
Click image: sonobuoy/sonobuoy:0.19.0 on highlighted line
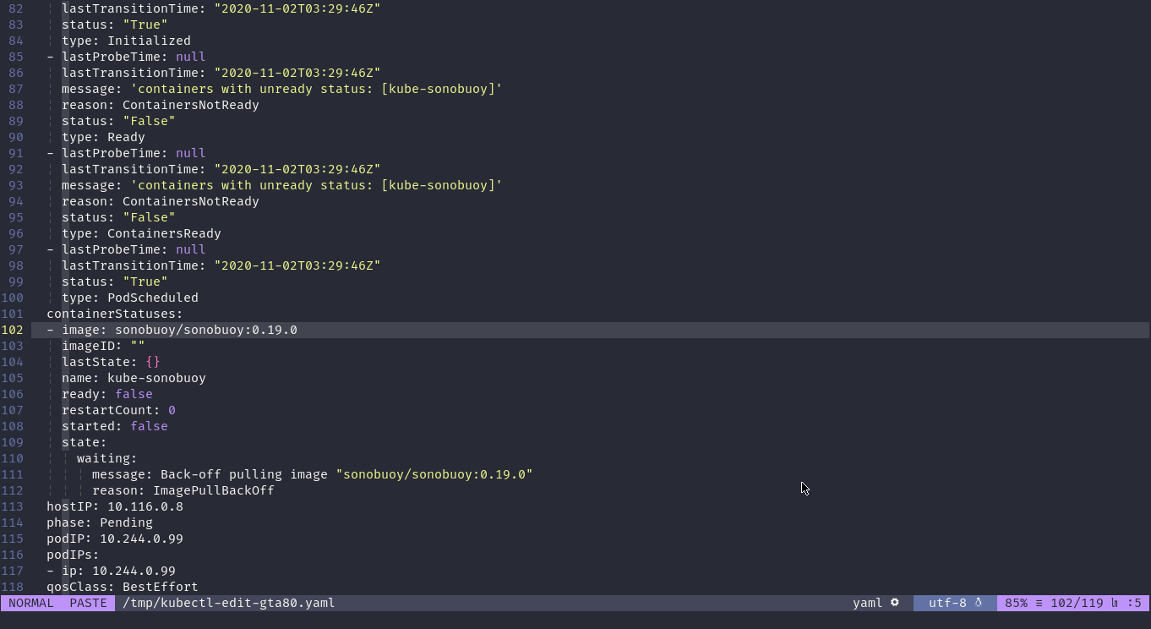[x=179, y=330]
